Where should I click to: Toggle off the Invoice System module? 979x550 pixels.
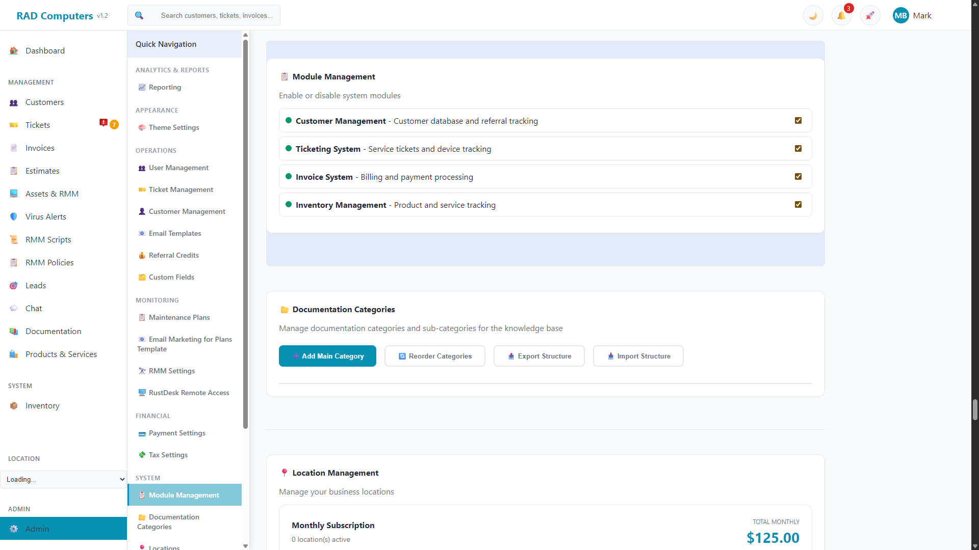tap(798, 176)
